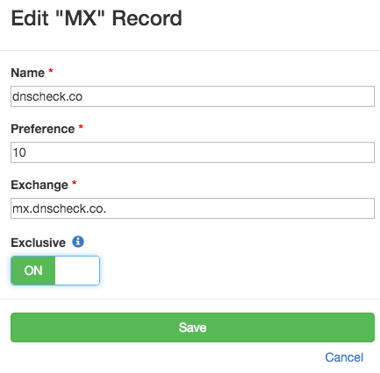This screenshot has width=380, height=373.
Task: Click the Edit "MX" Record heading
Action: tap(97, 18)
